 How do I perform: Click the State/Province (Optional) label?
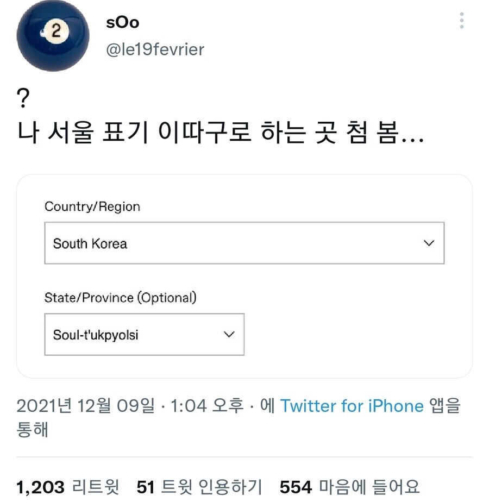[x=121, y=298]
